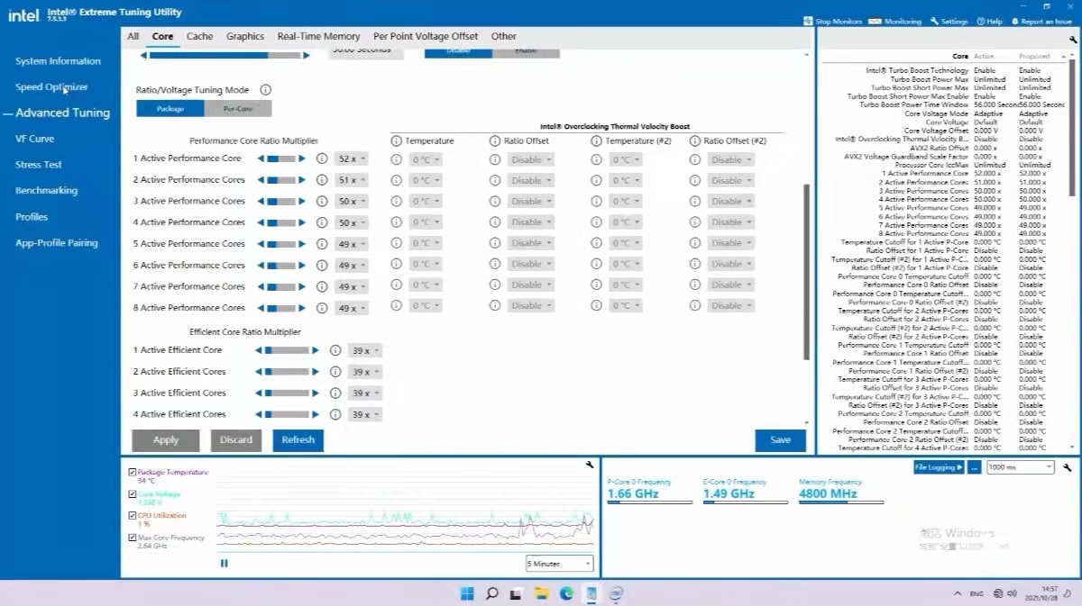Show info icon for 1 Active Performance Core
Viewport: 1082px width, 606px height.
[322, 158]
